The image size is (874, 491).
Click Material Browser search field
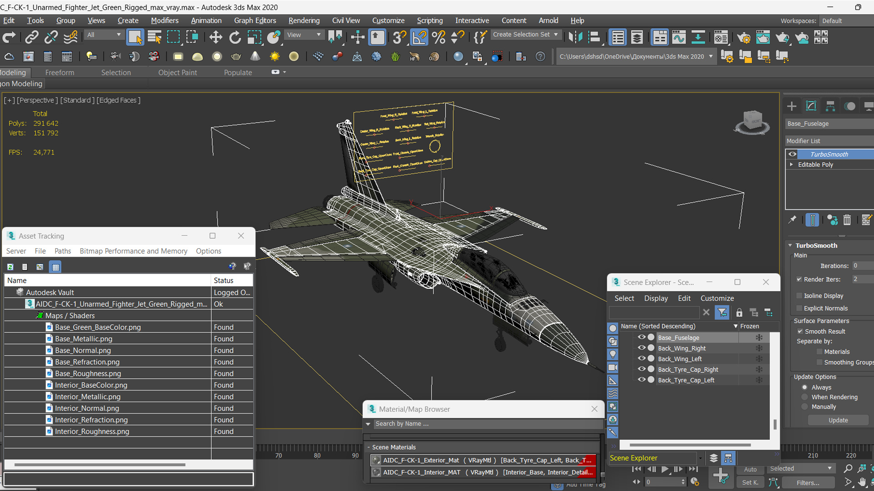tap(488, 424)
